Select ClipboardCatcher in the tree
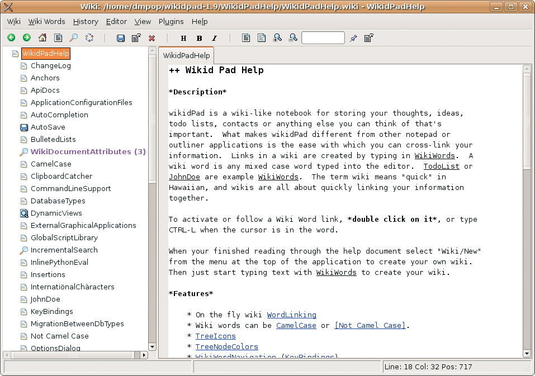The height and width of the screenshot is (376, 535). pyautogui.click(x=61, y=176)
